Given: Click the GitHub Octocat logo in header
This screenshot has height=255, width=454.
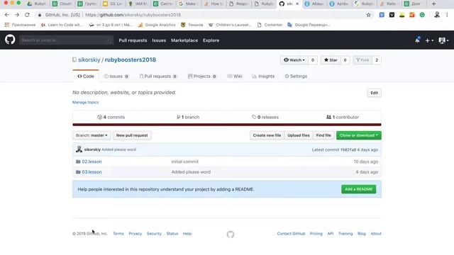Looking at the screenshot, I should tap(10, 40).
